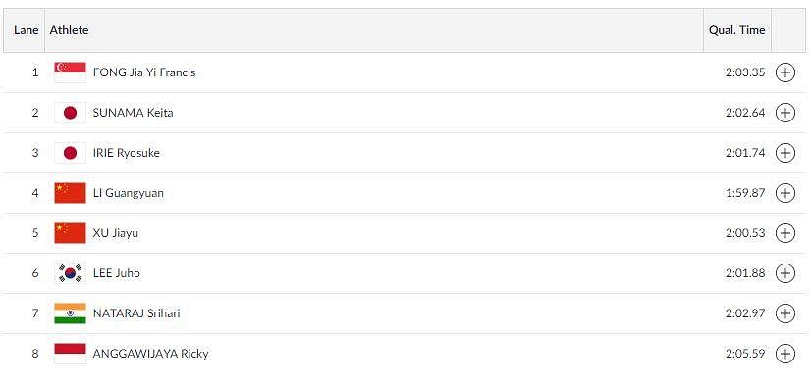Click Indonesia flag in lane 8
Image resolution: width=811 pixels, height=384 pixels.
(70, 354)
